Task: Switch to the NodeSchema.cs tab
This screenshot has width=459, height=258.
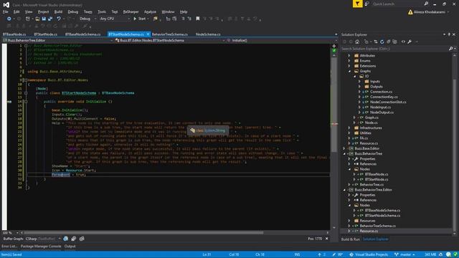Action: (208, 34)
